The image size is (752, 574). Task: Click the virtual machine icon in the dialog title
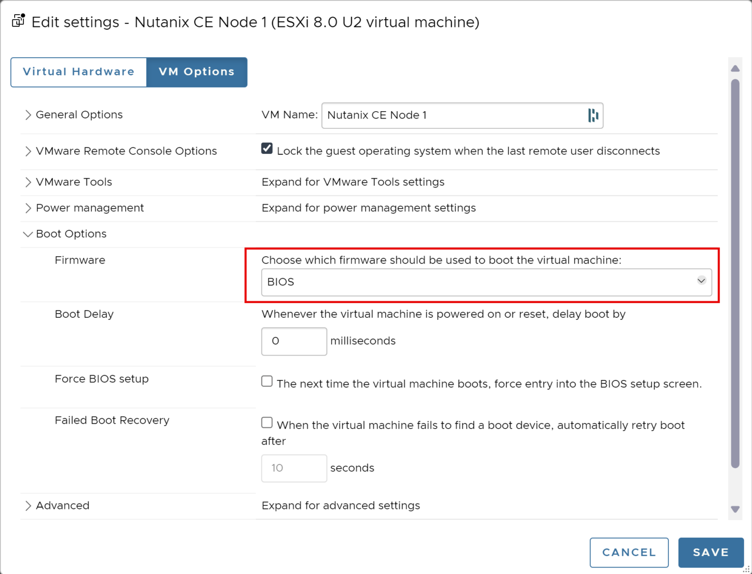18,21
